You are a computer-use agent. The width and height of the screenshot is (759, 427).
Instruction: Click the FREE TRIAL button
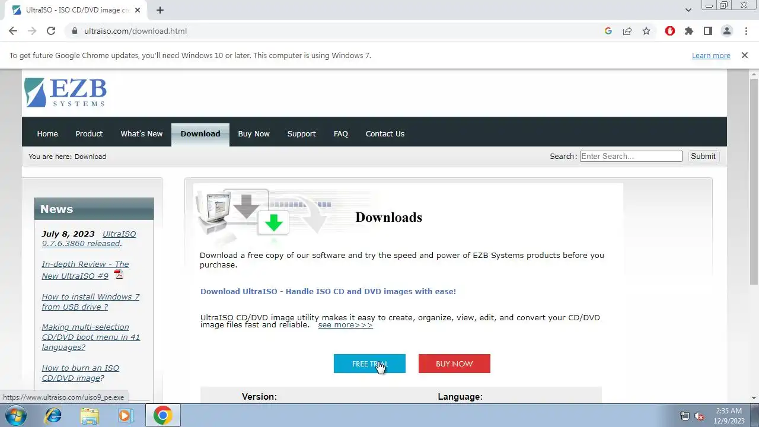pos(369,364)
